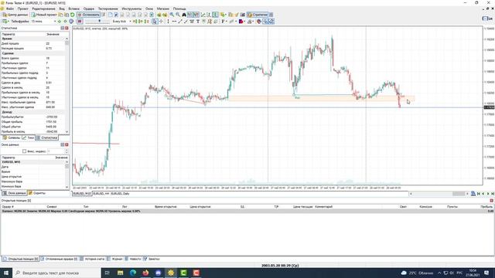
Task: Open Firefox from the taskbar
Action: tap(145, 273)
